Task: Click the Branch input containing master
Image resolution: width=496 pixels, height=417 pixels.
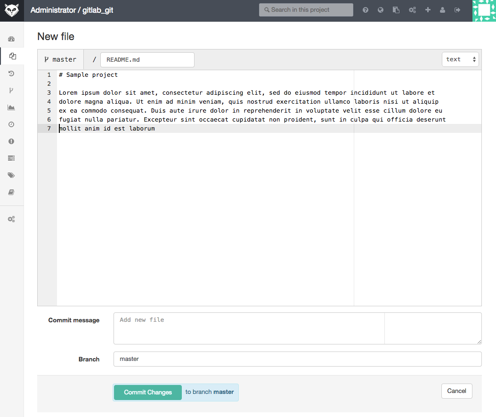Action: [297, 359]
